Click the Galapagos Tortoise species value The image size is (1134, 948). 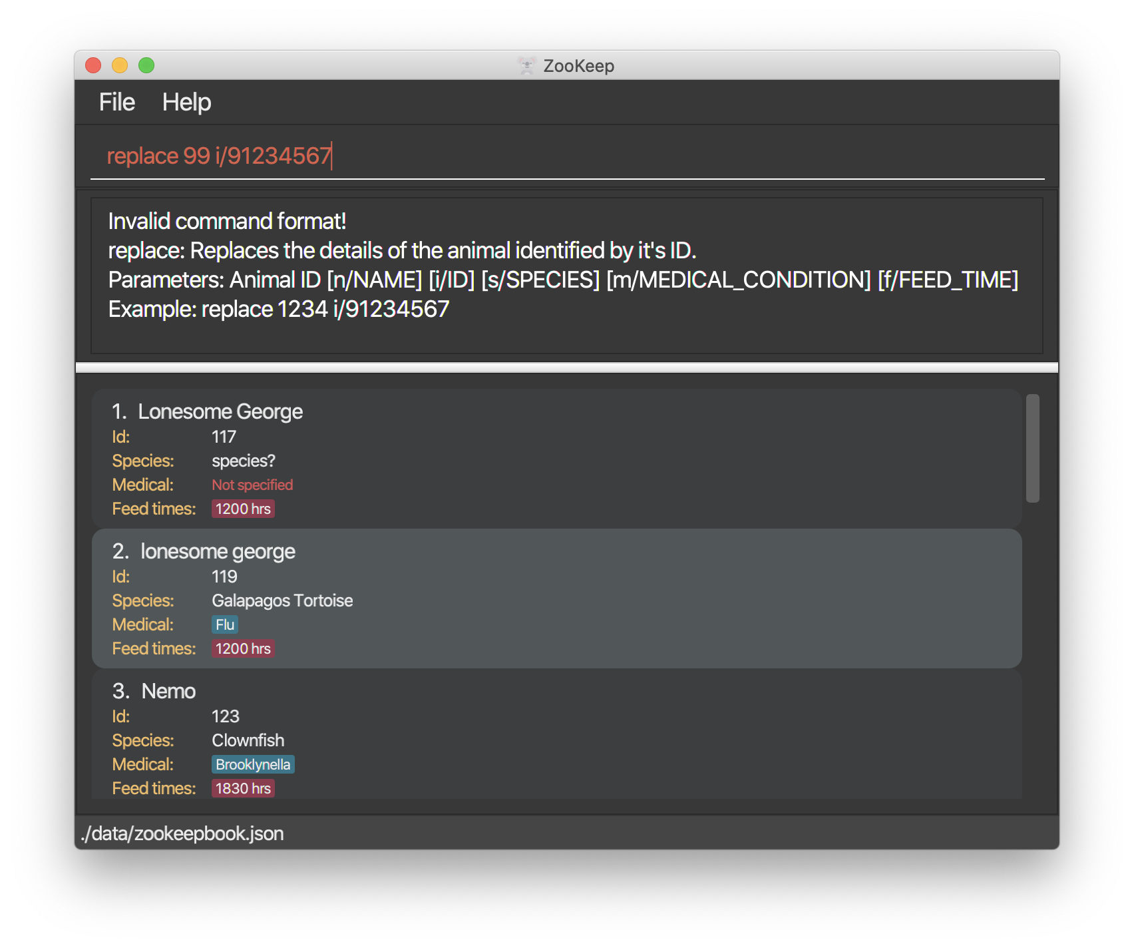click(282, 600)
